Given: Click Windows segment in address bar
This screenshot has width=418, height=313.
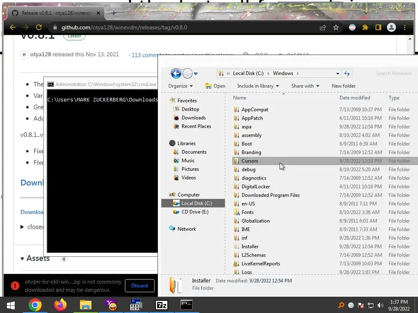Looking at the screenshot, I should [x=283, y=73].
